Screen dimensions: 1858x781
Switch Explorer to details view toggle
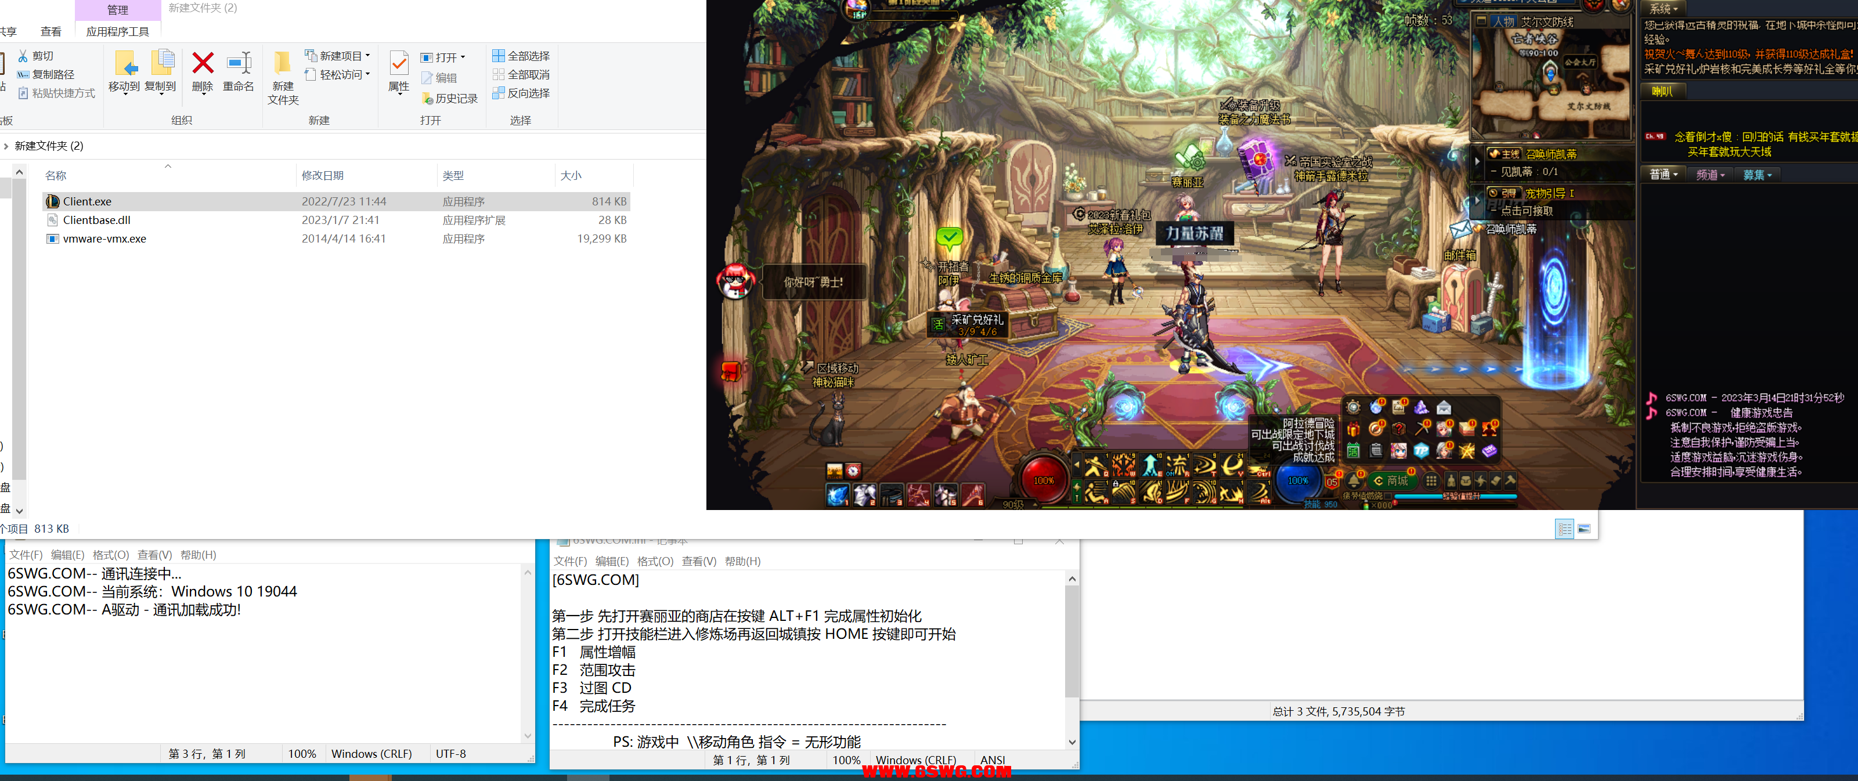coord(1564,529)
